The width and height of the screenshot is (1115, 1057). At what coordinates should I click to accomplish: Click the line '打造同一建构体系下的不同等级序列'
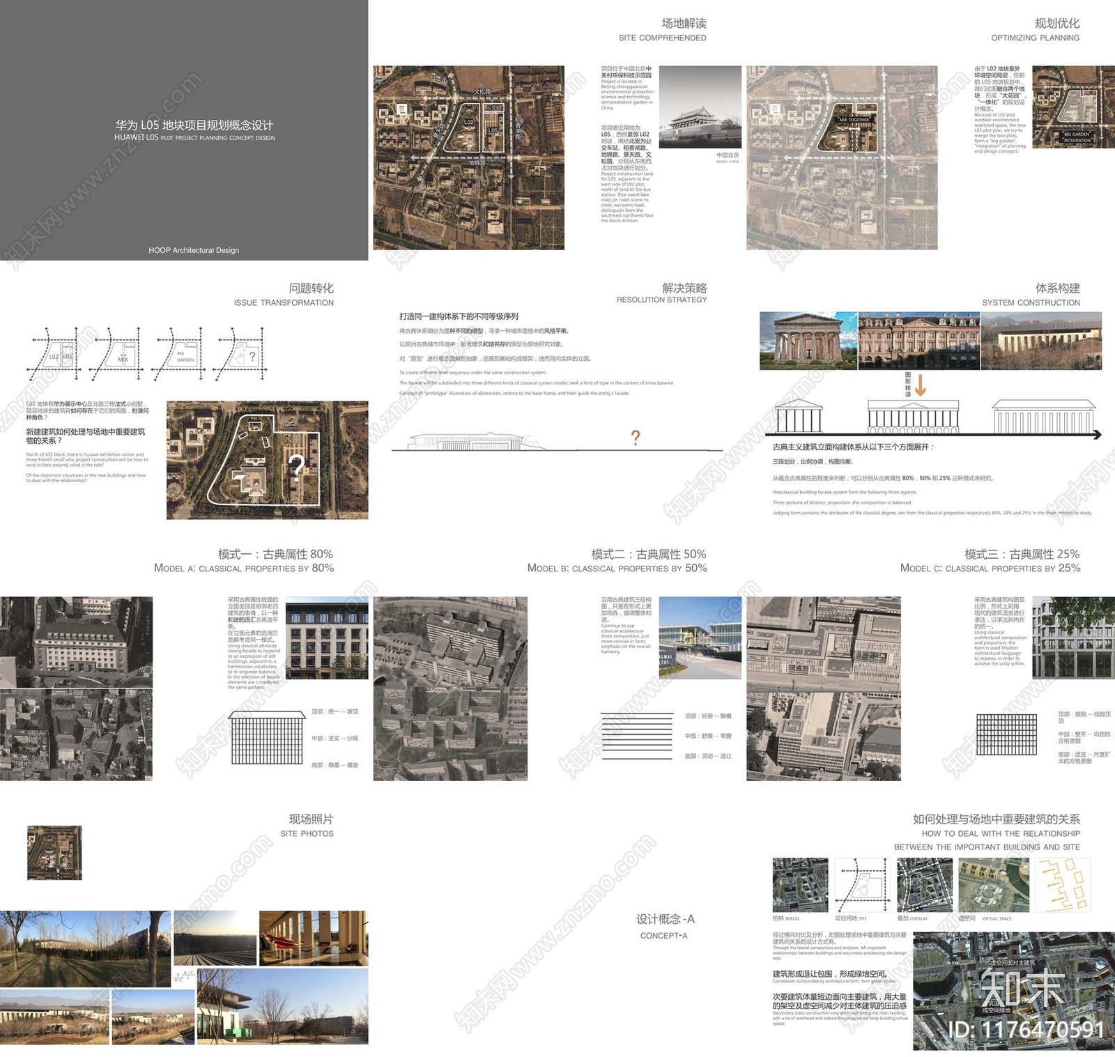coord(459,316)
